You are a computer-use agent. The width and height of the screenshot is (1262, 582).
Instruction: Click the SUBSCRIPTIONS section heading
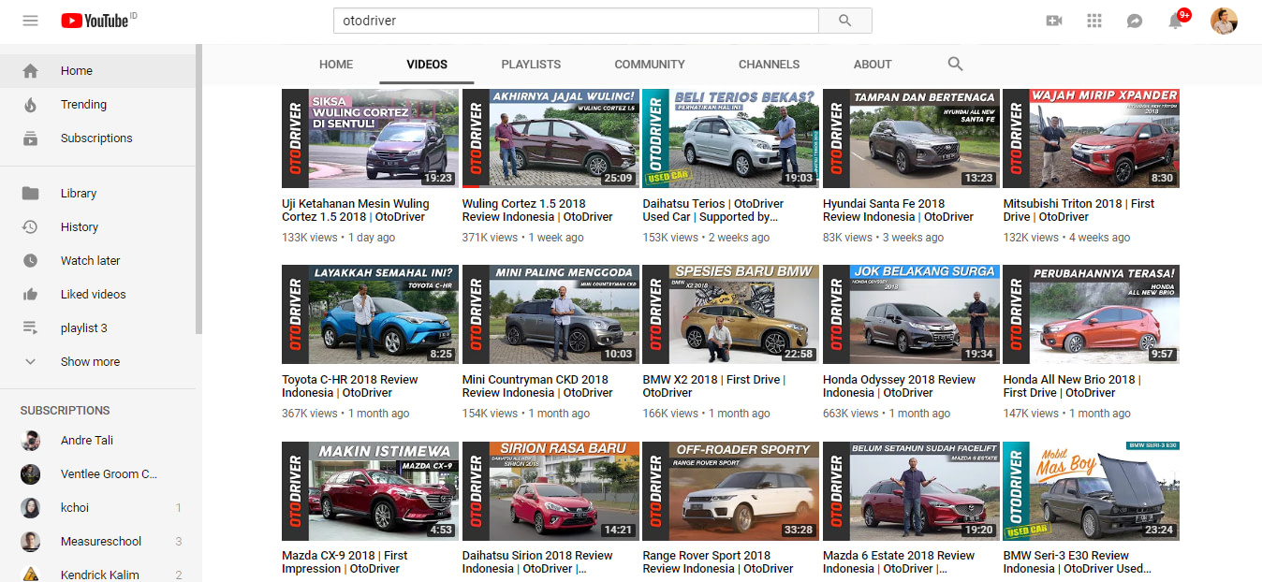tap(65, 411)
